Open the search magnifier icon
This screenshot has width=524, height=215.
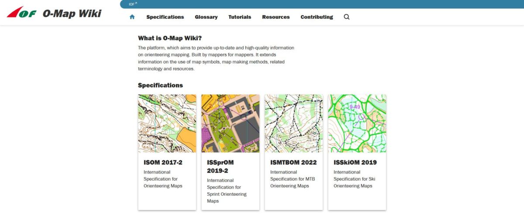point(347,17)
